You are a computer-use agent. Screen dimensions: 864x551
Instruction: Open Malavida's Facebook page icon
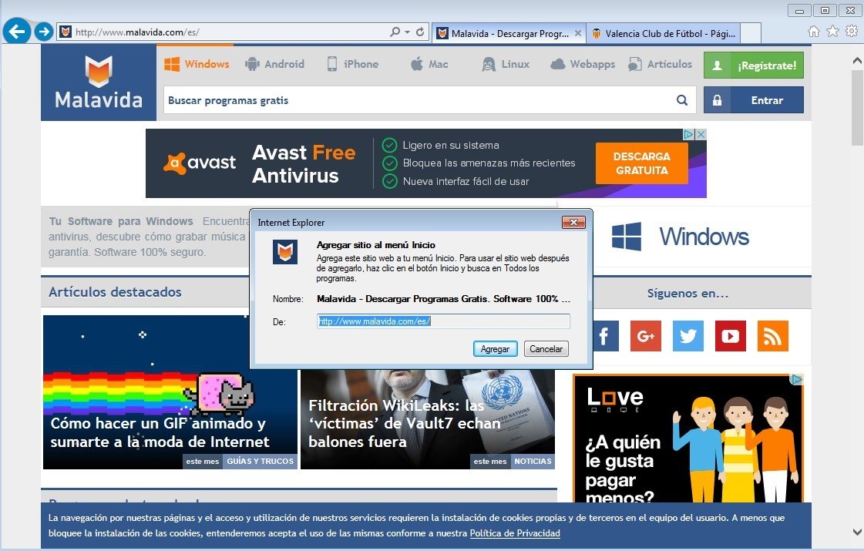[604, 335]
